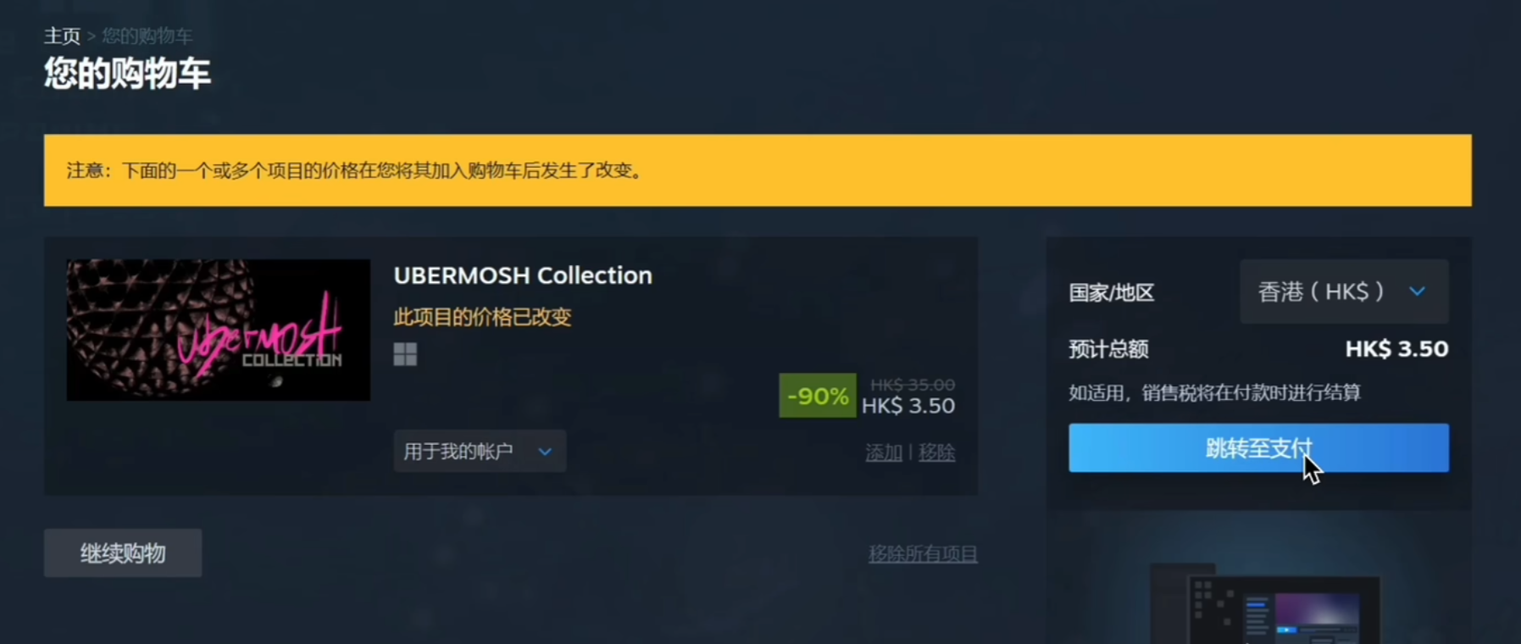The image size is (1521, 644).
Task: Open the 香港 (HK$) region dropdown
Action: (x=1344, y=291)
